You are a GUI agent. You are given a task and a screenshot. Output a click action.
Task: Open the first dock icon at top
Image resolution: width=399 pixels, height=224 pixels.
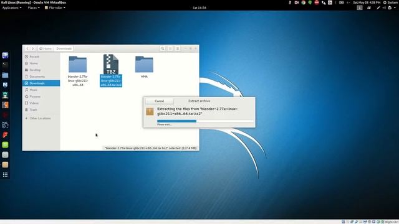coord(5,55)
